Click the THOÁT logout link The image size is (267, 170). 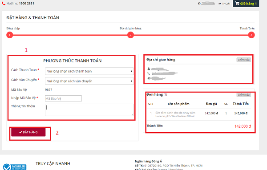pos(226,4)
